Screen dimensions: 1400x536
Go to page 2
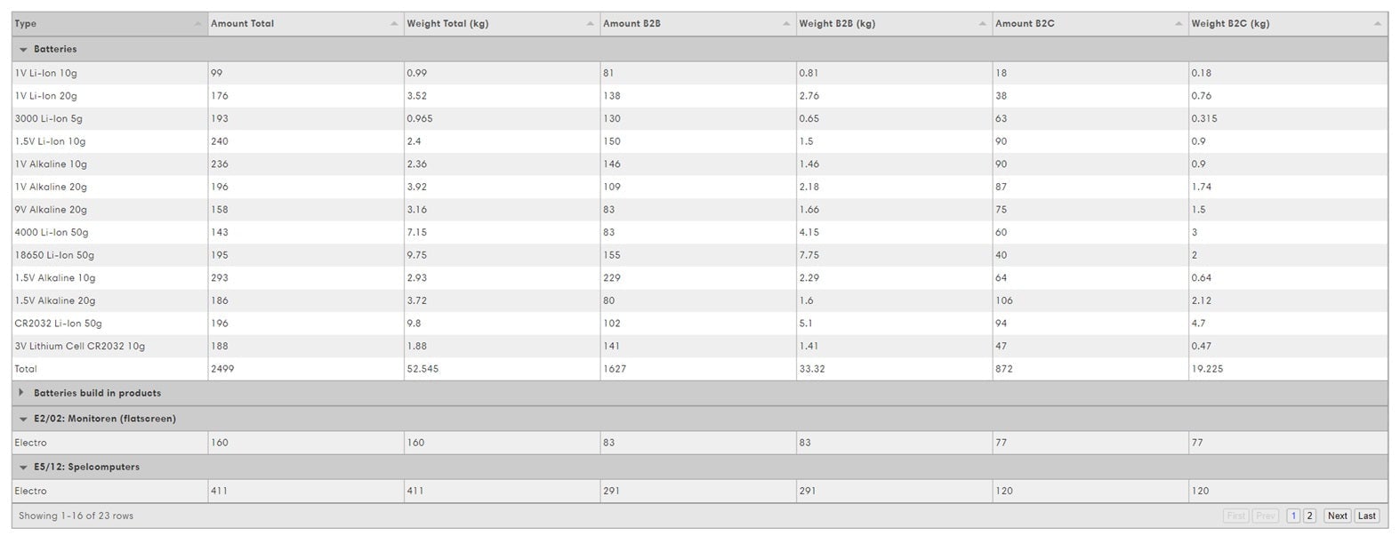1309,516
